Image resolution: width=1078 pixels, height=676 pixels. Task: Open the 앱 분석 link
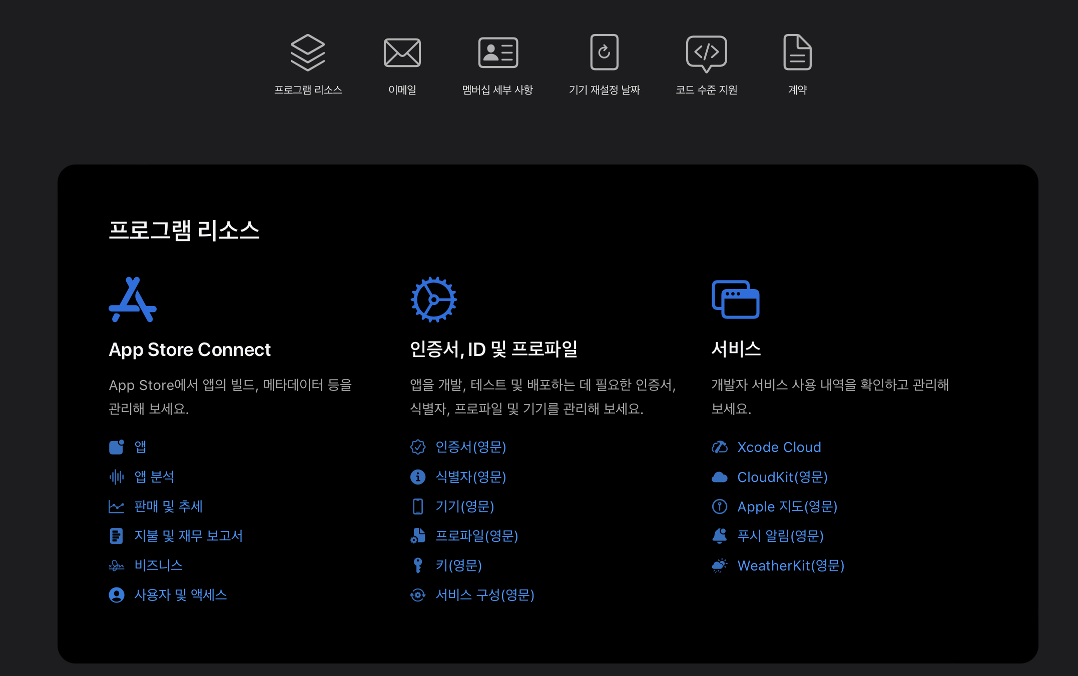pos(154,476)
